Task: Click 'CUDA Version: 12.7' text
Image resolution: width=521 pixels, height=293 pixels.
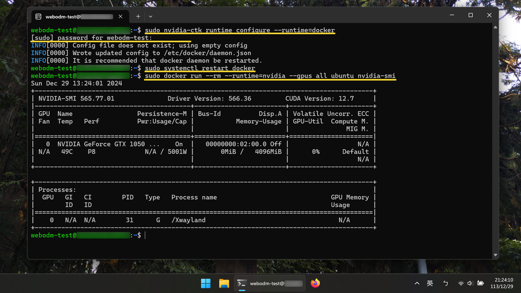Action: (x=319, y=99)
